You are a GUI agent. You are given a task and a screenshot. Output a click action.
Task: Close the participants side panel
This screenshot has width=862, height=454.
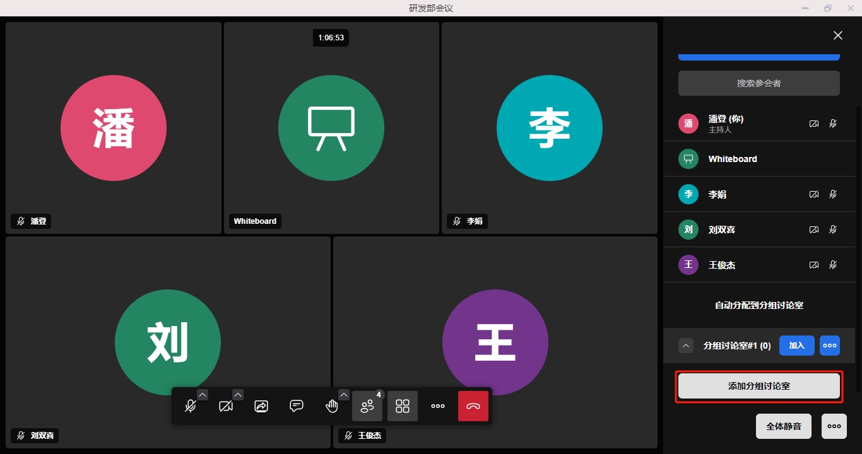pos(837,35)
